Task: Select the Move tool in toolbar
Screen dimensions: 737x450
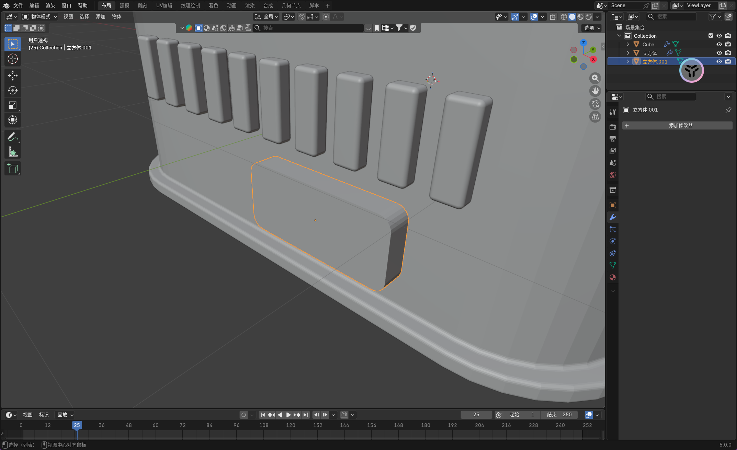Action: click(13, 76)
